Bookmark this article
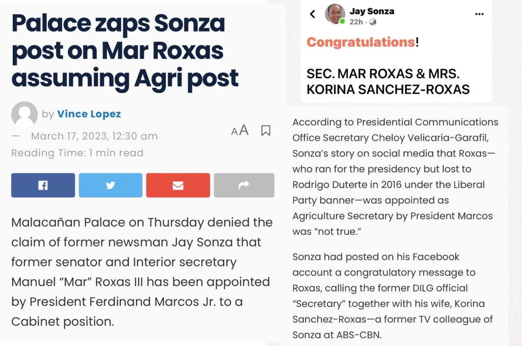This screenshot has width=522, height=346. tap(266, 130)
